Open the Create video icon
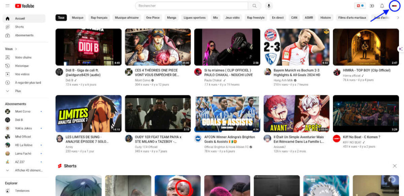This screenshot has height=196, width=404. pos(372,6)
